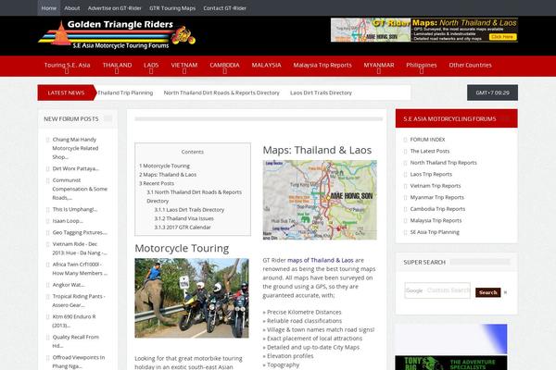This screenshot has height=370, width=556.
Task: Jump to 3 Recent Posts in contents
Action: click(157, 183)
